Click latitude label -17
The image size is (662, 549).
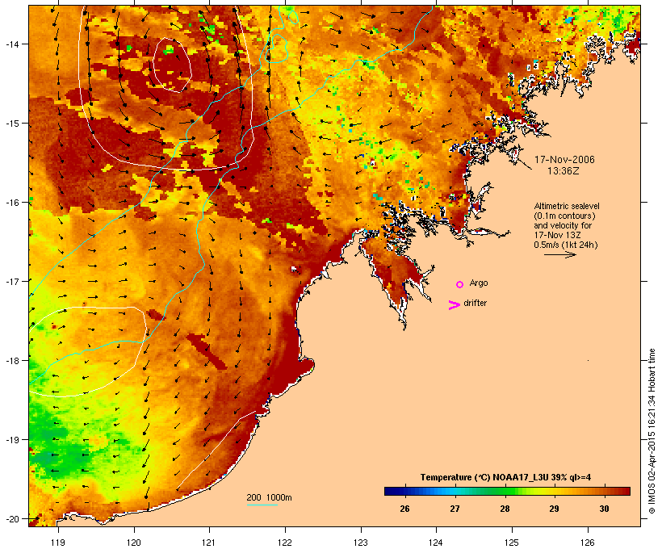tap(12, 281)
